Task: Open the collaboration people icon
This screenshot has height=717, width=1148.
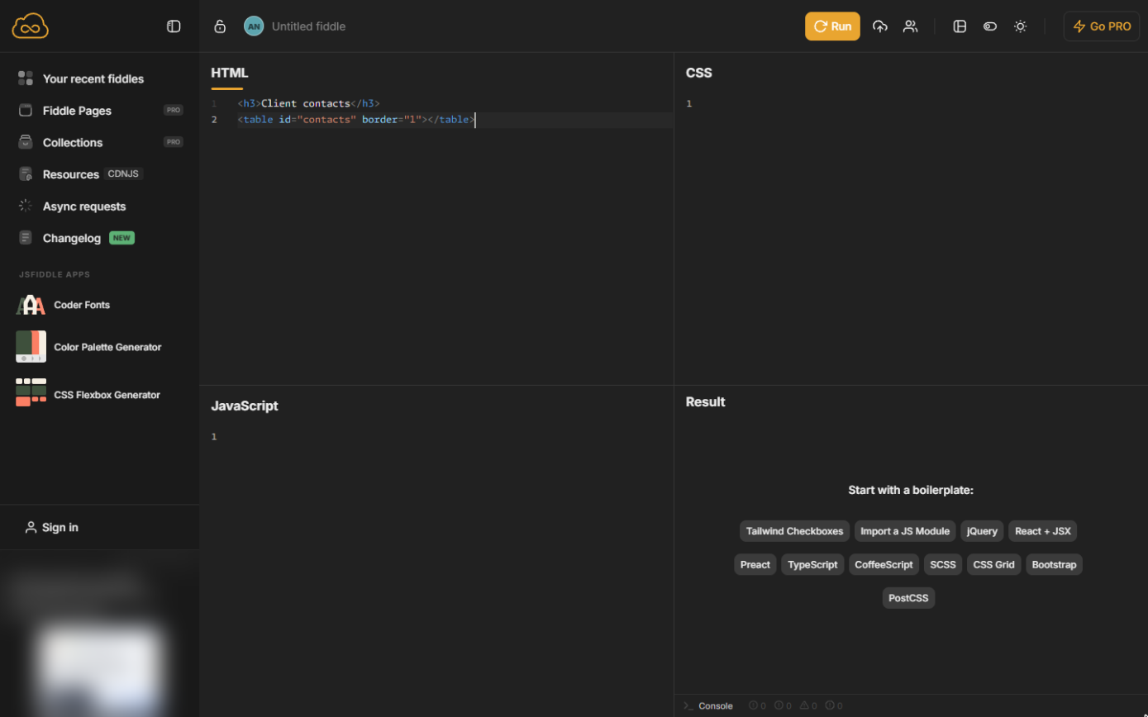Action: 910,26
